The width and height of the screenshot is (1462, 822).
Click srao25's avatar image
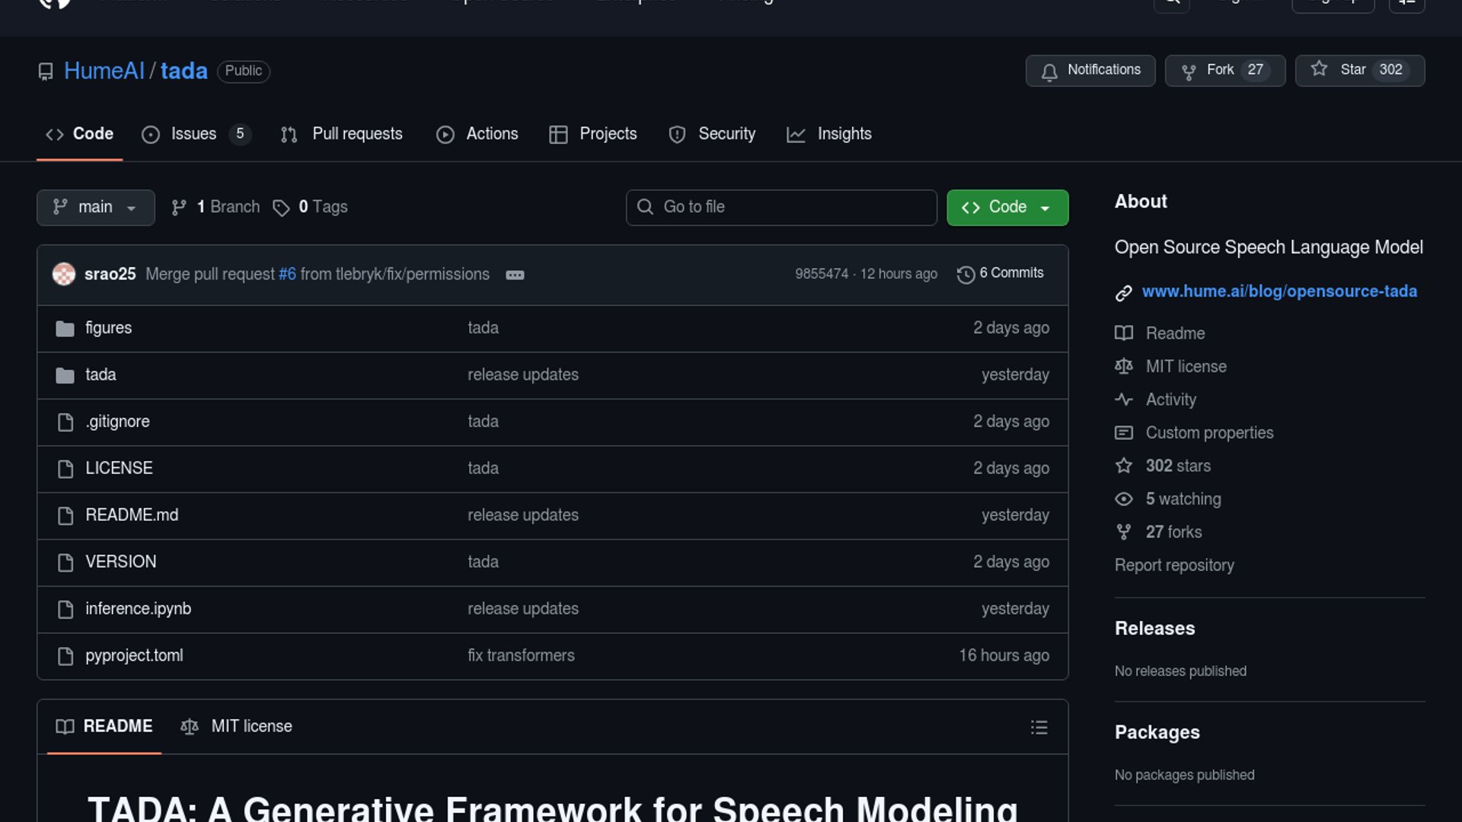tap(64, 274)
